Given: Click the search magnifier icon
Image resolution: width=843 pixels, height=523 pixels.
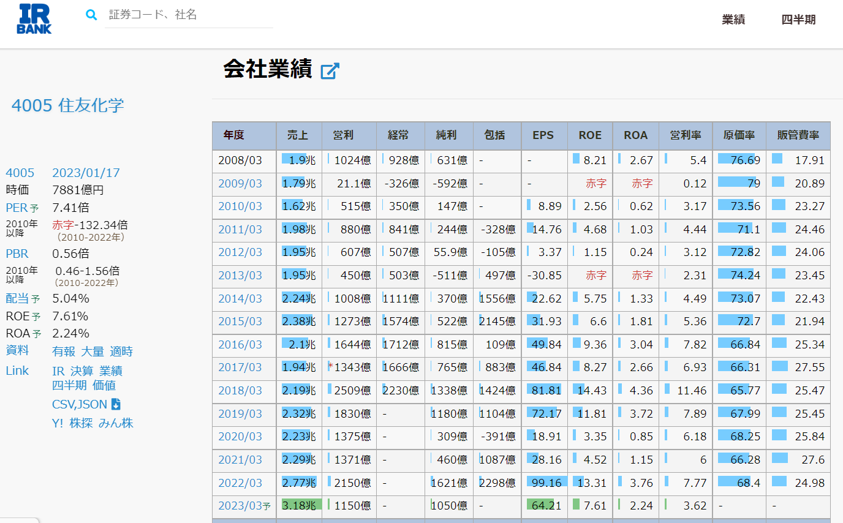Looking at the screenshot, I should (x=91, y=15).
